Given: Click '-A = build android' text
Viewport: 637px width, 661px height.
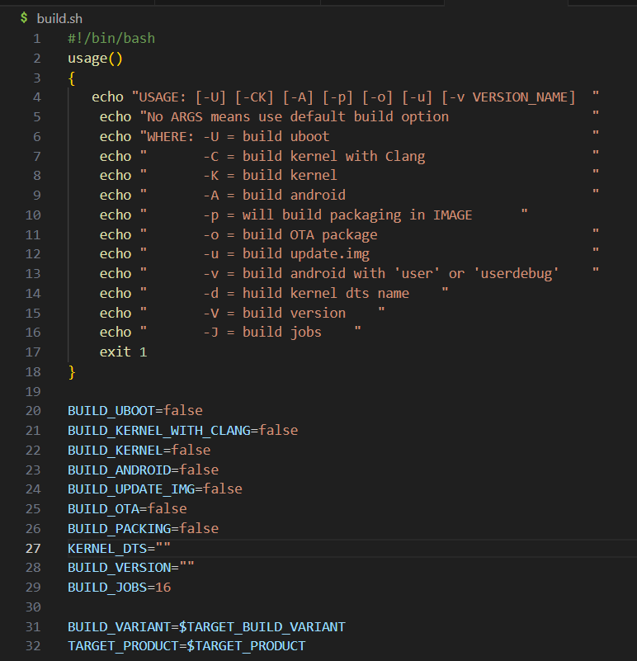Looking at the screenshot, I should coord(275,196).
